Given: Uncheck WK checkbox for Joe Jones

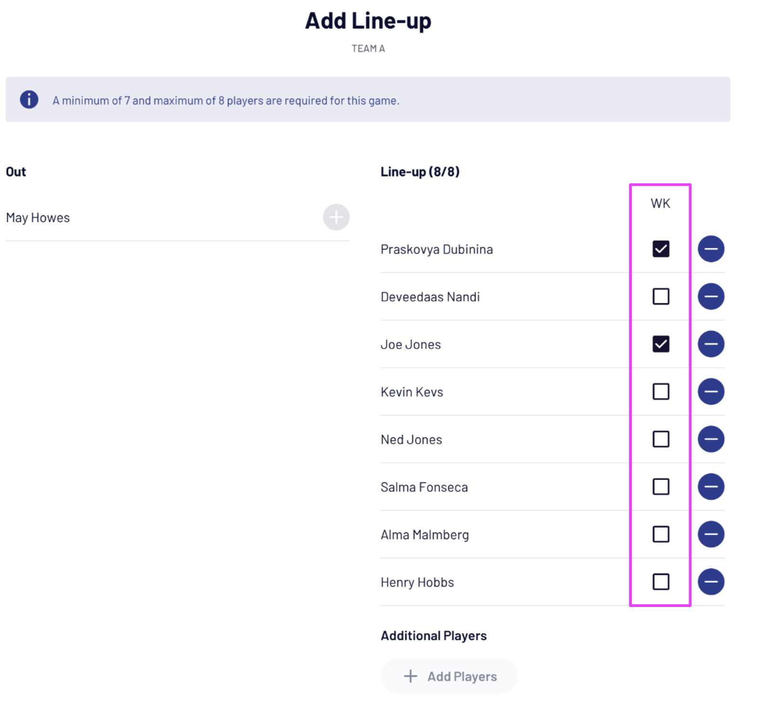Looking at the screenshot, I should point(661,344).
